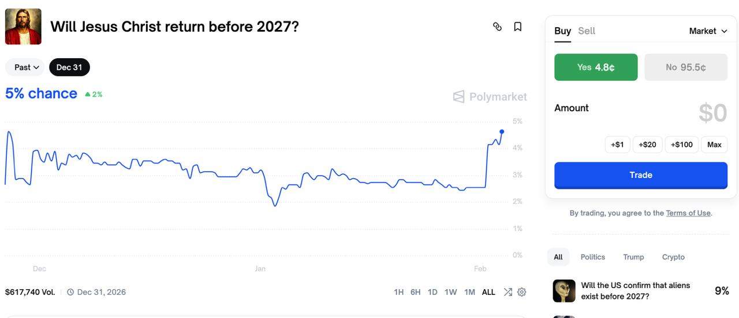
Task: Select the No 95.5¢ outcome
Action: point(686,67)
